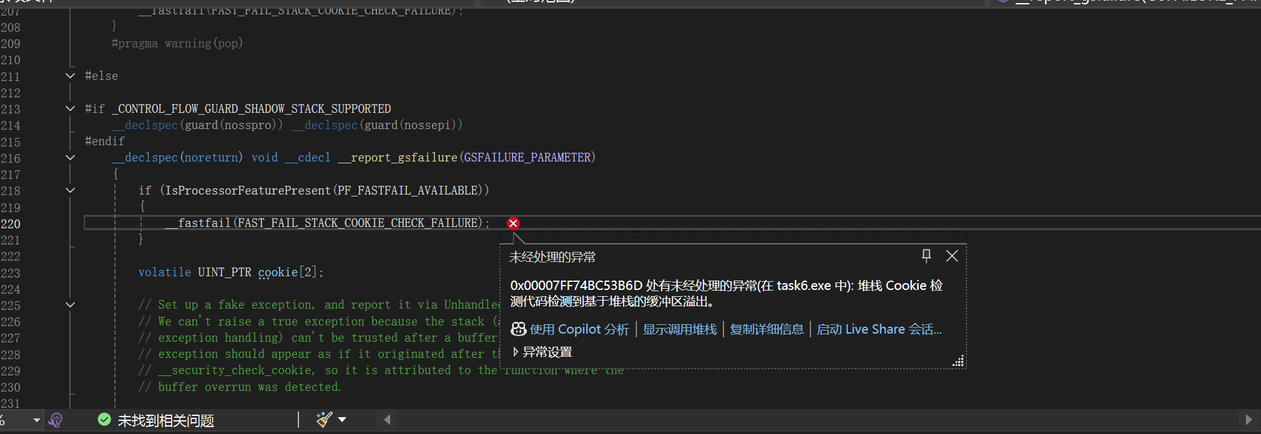Click 显示调用堆栈 link
Screen dimensions: 1261x434
pos(680,329)
